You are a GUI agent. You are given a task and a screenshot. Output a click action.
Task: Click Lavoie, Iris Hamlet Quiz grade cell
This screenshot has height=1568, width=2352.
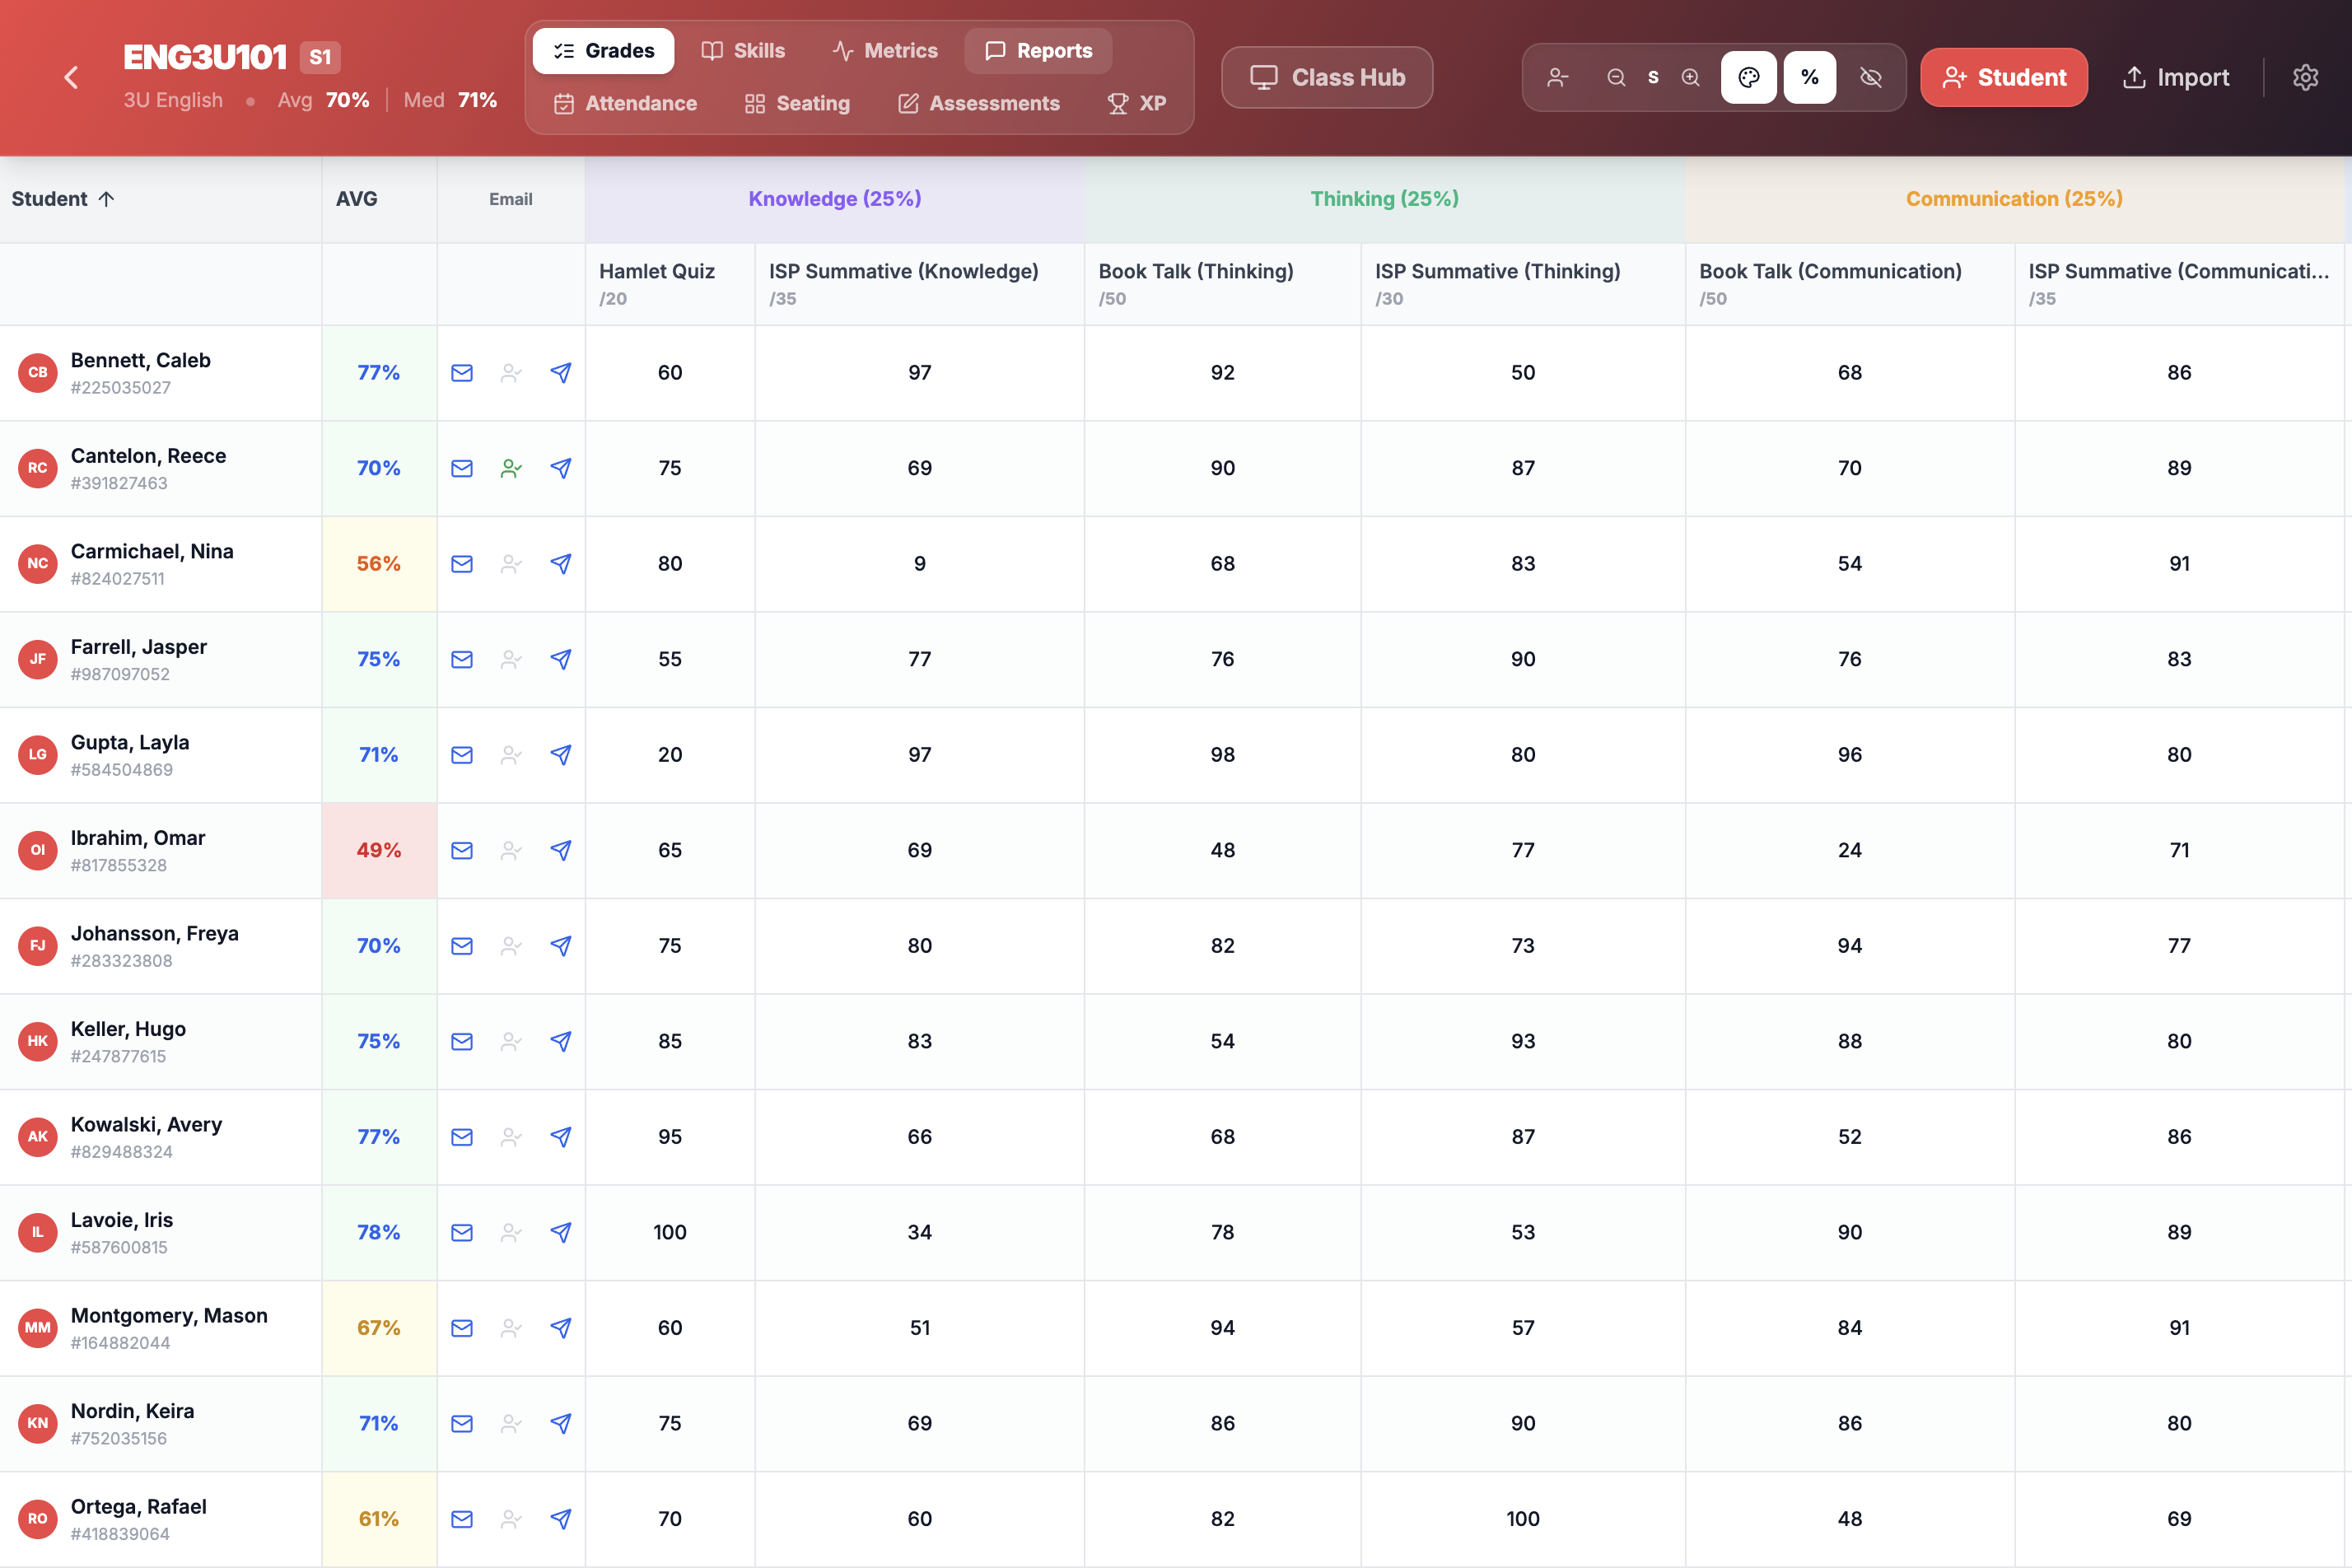point(669,1232)
